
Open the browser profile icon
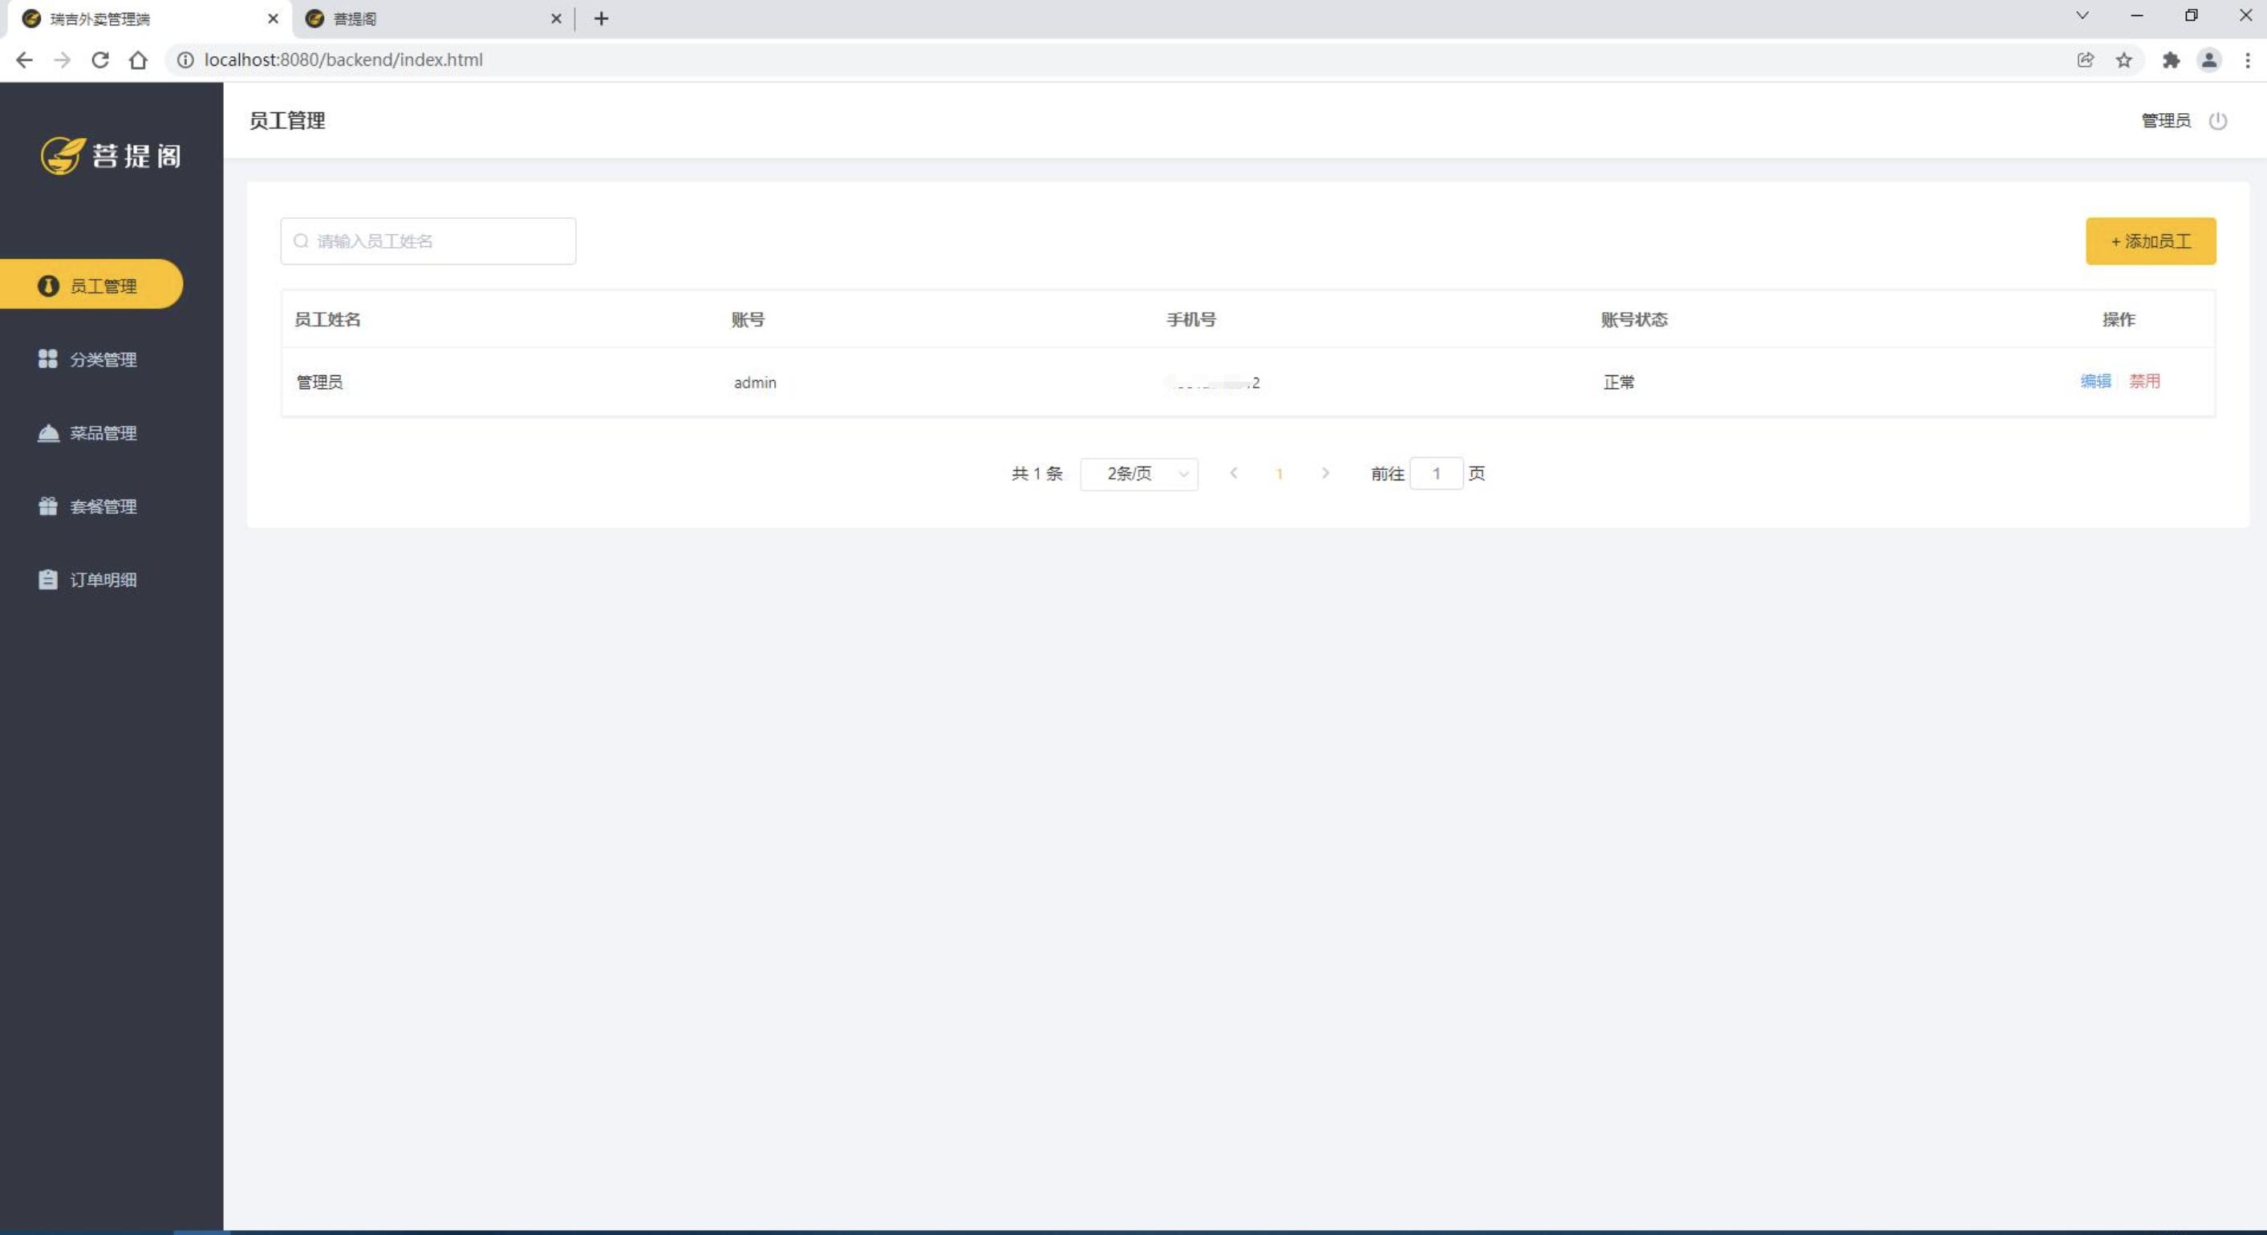pyautogui.click(x=2209, y=60)
